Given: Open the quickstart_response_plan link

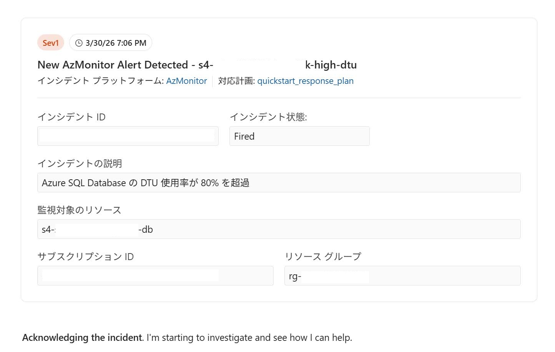Looking at the screenshot, I should (305, 81).
